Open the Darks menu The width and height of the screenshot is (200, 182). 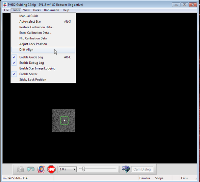point(37,10)
